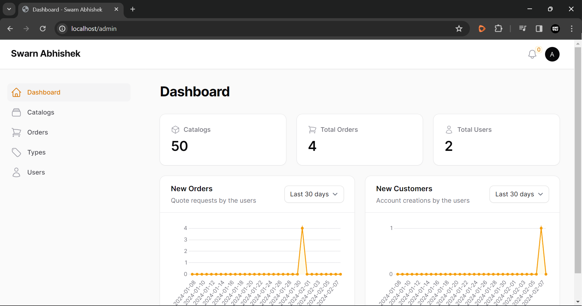Click the cube icon on Catalogs card

pyautogui.click(x=175, y=130)
